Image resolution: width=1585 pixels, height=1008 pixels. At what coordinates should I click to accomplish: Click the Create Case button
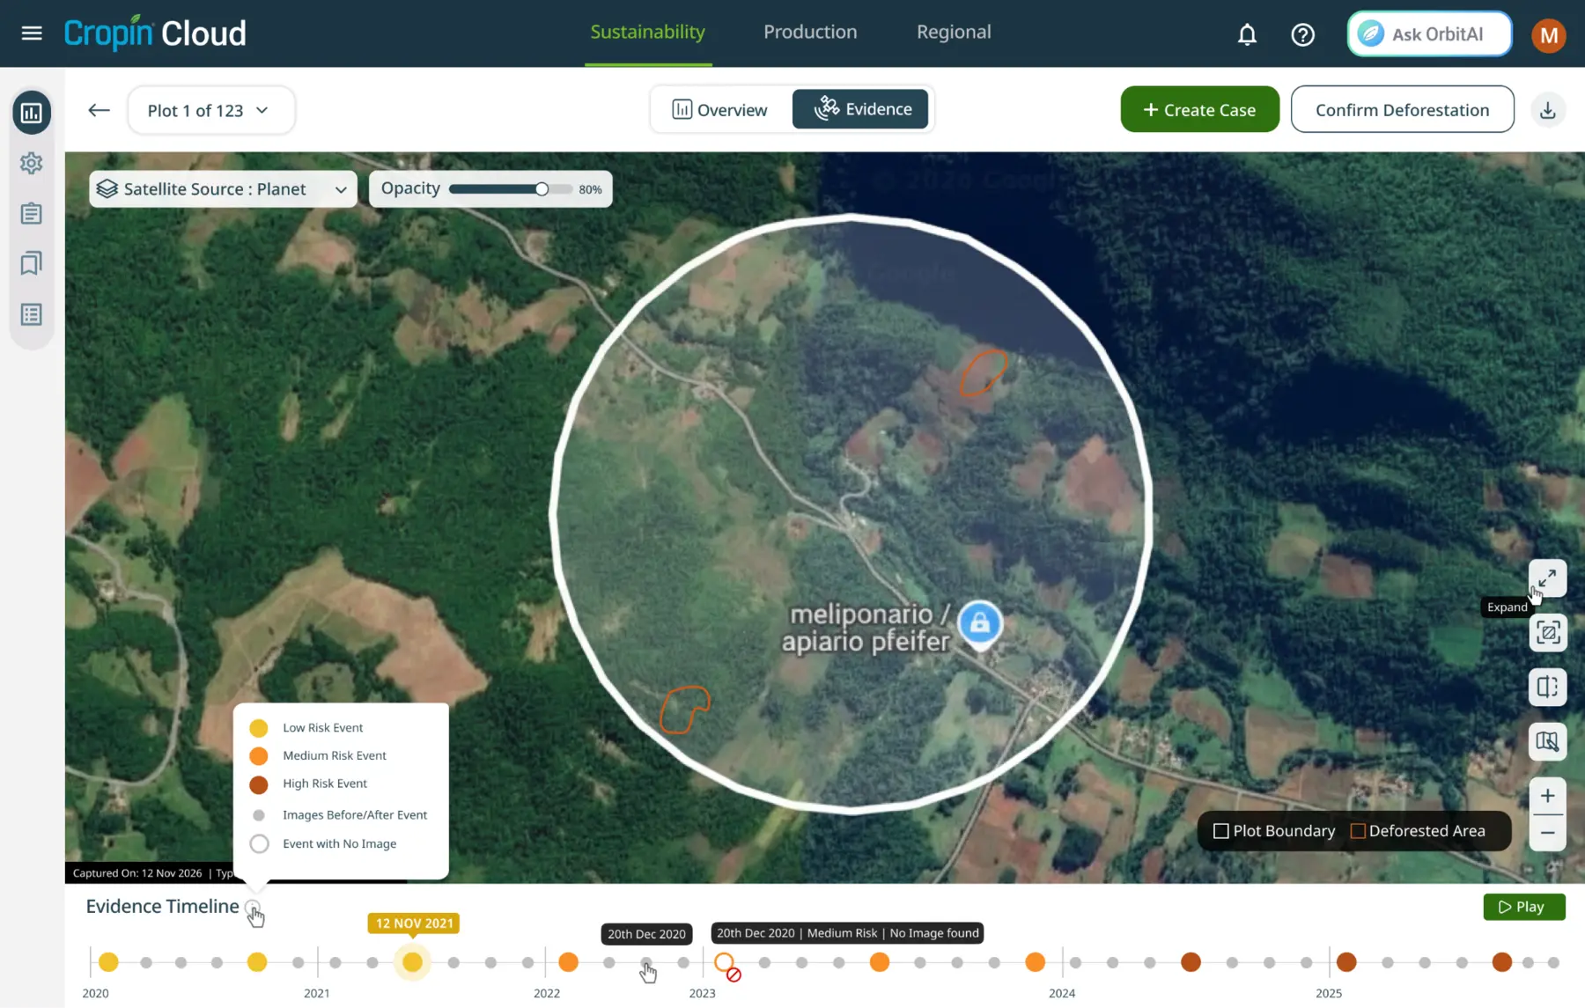tap(1199, 110)
